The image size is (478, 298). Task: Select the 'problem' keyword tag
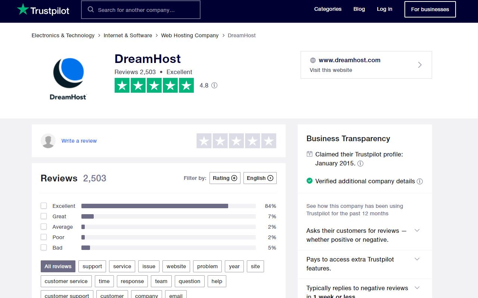tap(207, 266)
